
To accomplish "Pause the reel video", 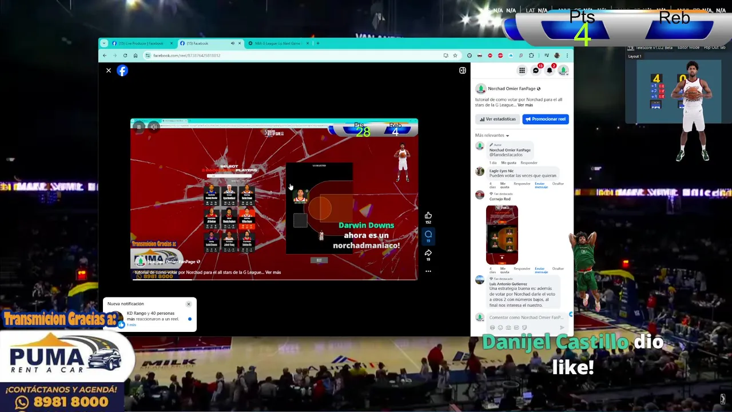I will (x=139, y=127).
